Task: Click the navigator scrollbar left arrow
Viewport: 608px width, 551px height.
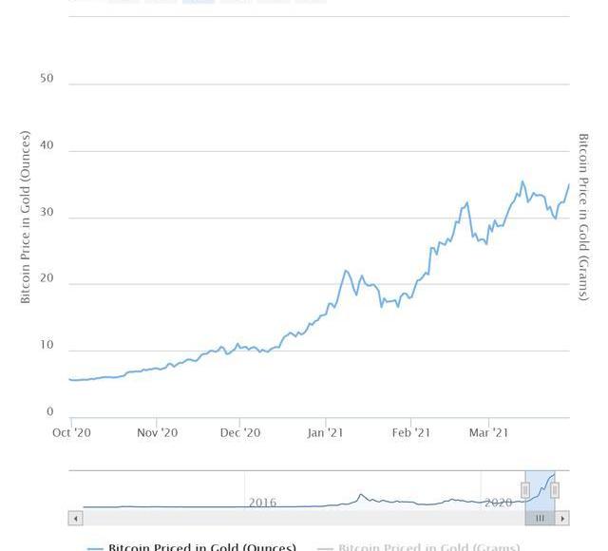Action: click(76, 518)
